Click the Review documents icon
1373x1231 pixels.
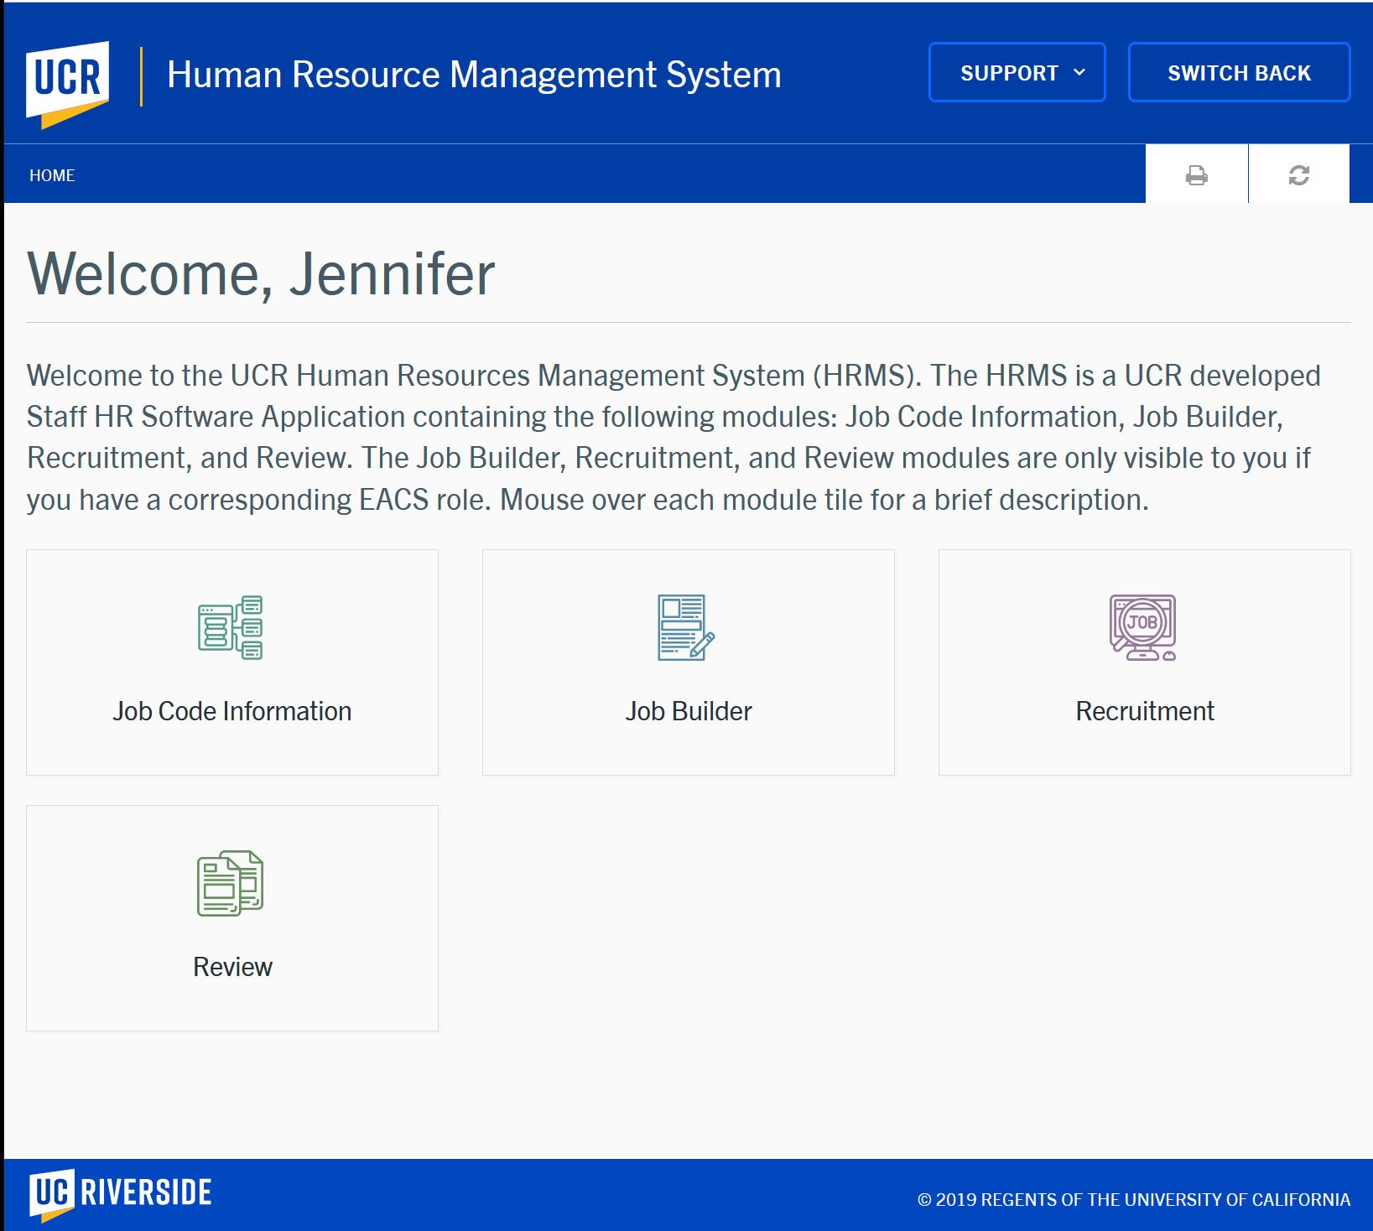(x=231, y=883)
